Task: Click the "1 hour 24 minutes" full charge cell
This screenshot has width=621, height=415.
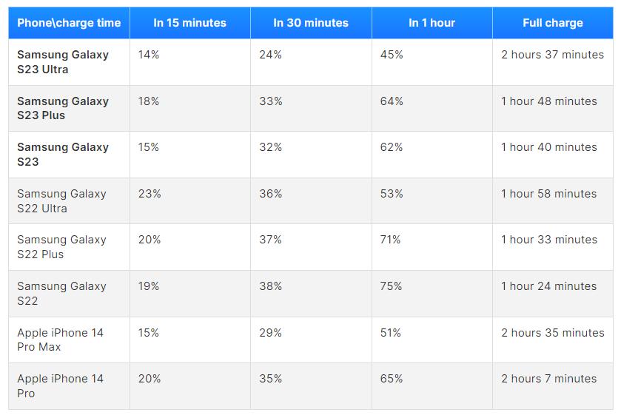Action: (548, 286)
